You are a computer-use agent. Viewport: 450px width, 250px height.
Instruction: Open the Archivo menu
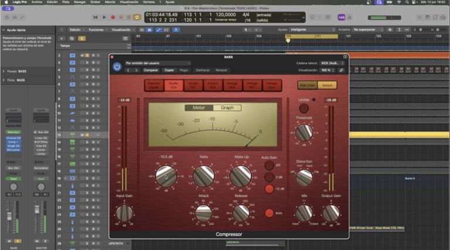(x=37, y=2)
